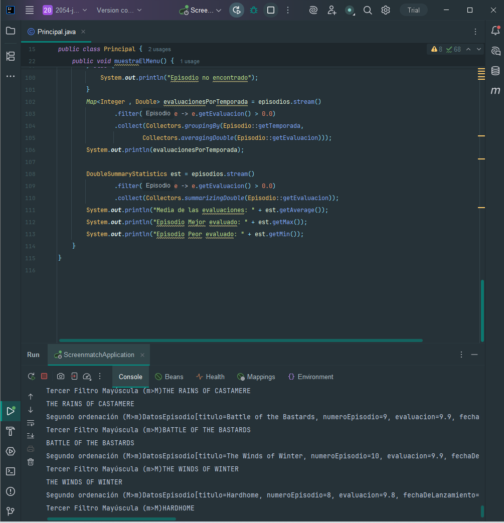Open Git tool window

(x=11, y=511)
